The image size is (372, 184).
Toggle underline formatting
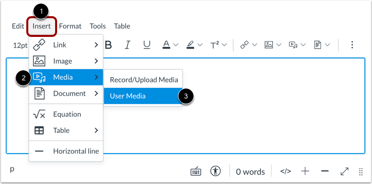[147, 44]
